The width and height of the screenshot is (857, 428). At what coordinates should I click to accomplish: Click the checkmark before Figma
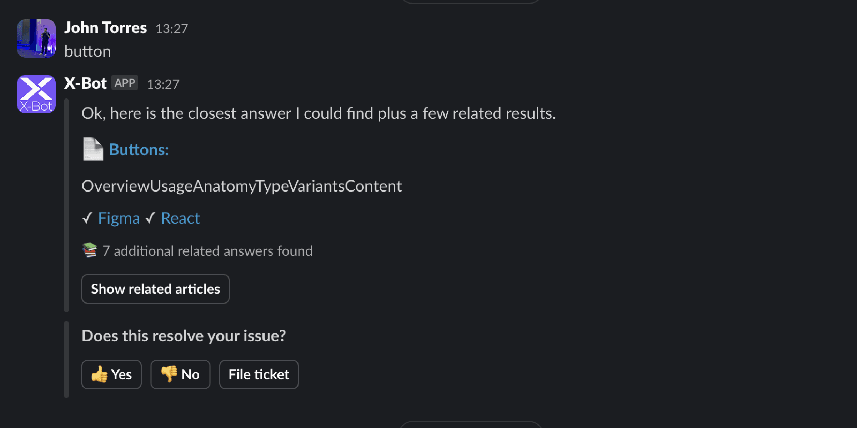[x=87, y=218]
